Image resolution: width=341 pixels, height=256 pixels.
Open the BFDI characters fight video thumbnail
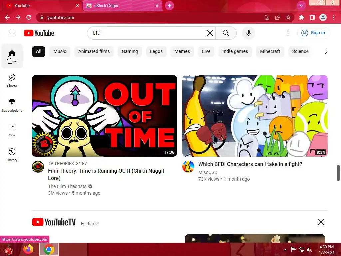(255, 116)
